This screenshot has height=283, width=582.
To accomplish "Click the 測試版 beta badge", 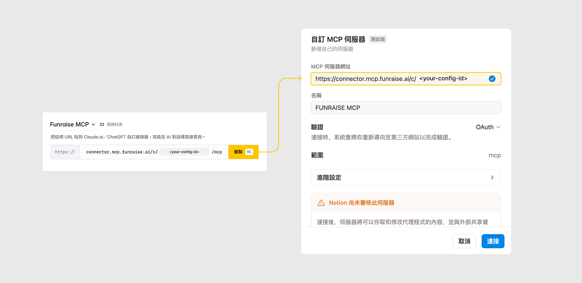I will click(x=378, y=39).
